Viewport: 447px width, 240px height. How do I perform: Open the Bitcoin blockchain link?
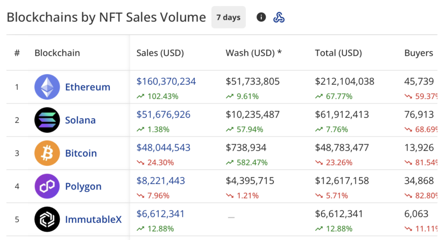81,153
